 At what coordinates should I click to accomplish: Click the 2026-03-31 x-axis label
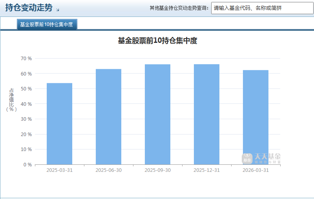coord(256,170)
